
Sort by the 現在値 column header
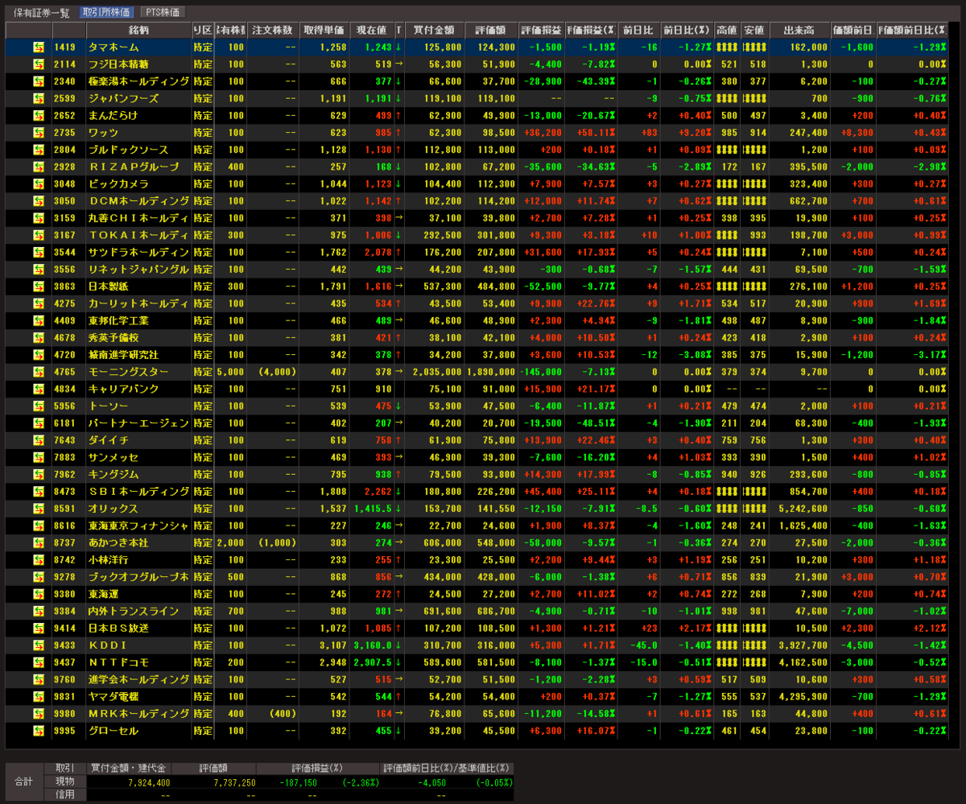pyautogui.click(x=371, y=30)
